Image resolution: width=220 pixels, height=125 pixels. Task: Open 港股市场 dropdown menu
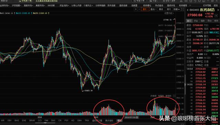coord(28,5)
